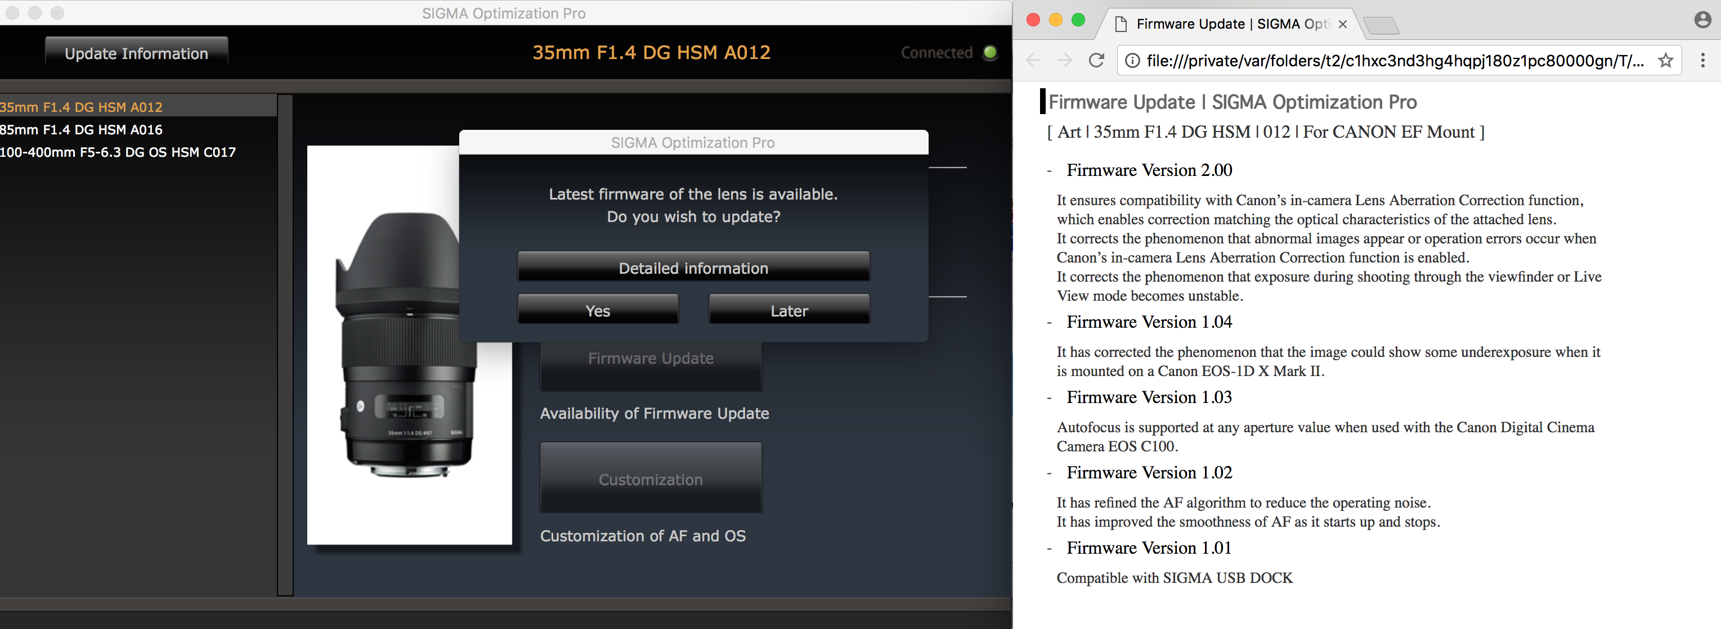
Task: Click 'Firmware Version 1.03' heading text
Action: (x=1149, y=397)
